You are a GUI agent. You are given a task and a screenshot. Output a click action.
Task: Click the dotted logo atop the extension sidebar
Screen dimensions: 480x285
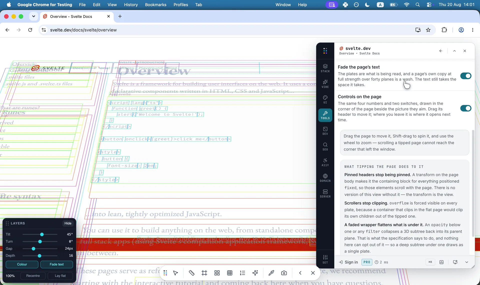click(325, 51)
